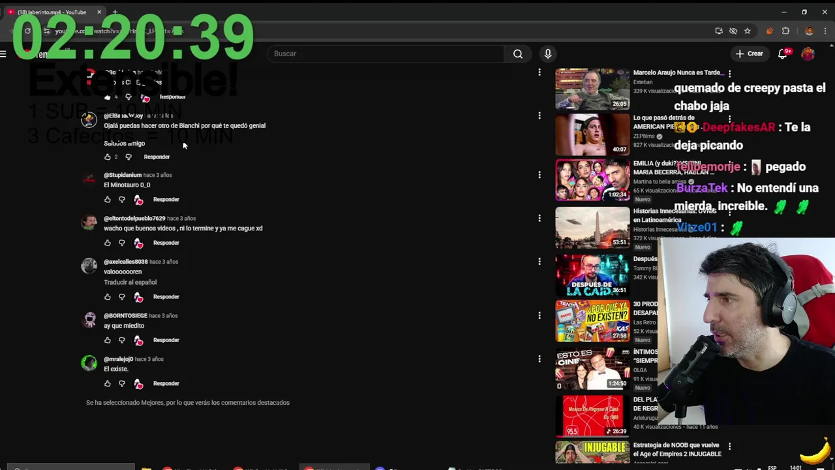This screenshot has width=835, height=470.
Task: Open the YouTube account avatar menu
Action: 808,54
